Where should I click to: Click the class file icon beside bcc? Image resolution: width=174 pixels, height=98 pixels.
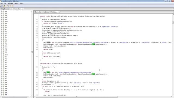(x=4, y=35)
